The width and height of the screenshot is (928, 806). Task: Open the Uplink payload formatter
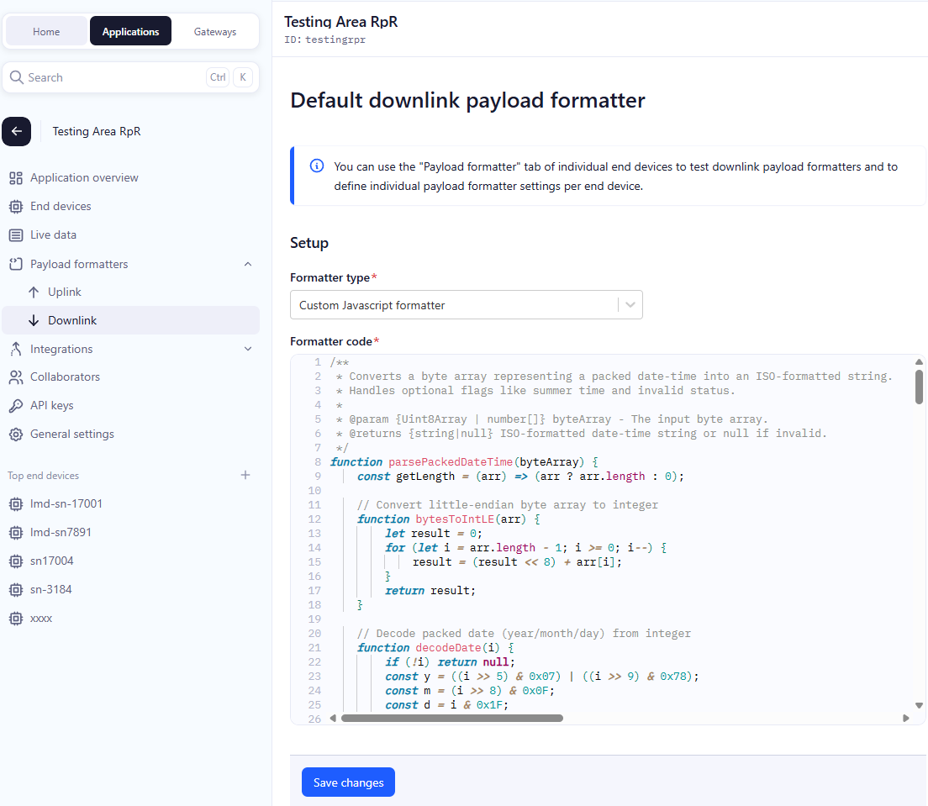click(64, 292)
